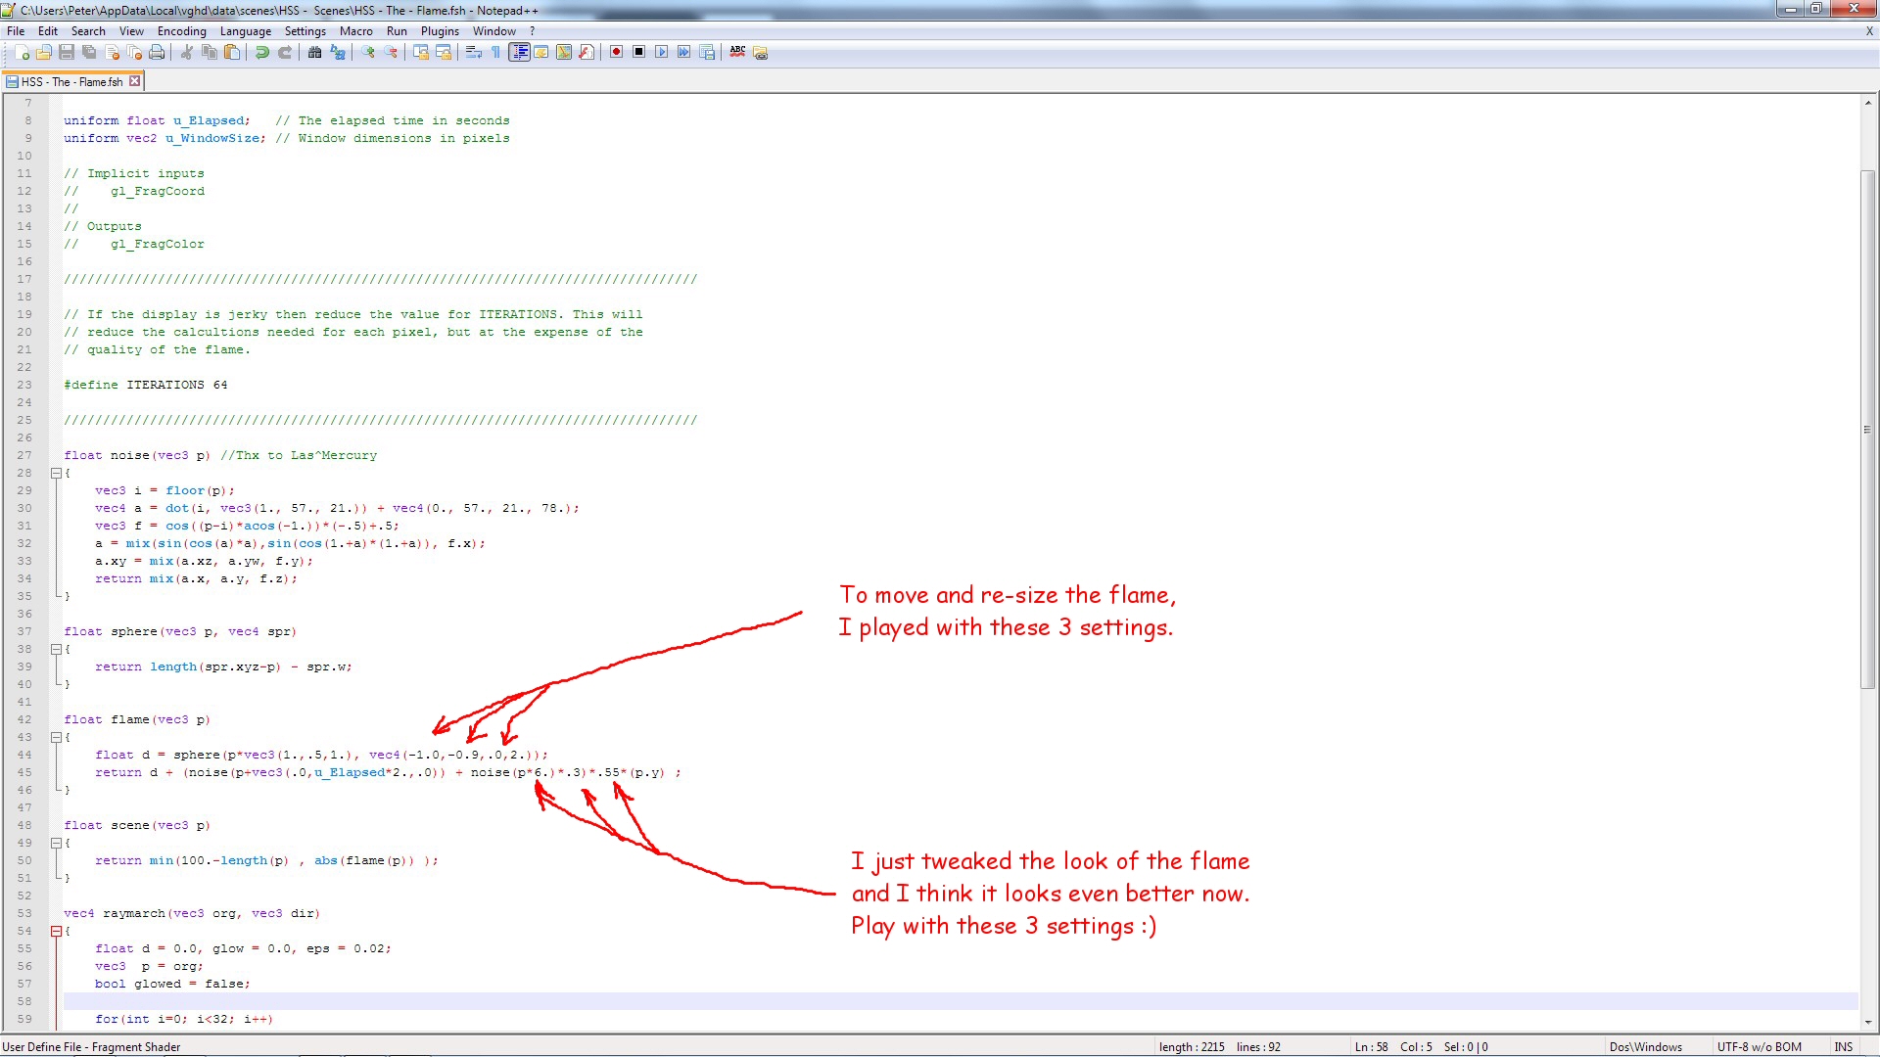
Task: Collapse the flame function fold marker
Action: 56,738
